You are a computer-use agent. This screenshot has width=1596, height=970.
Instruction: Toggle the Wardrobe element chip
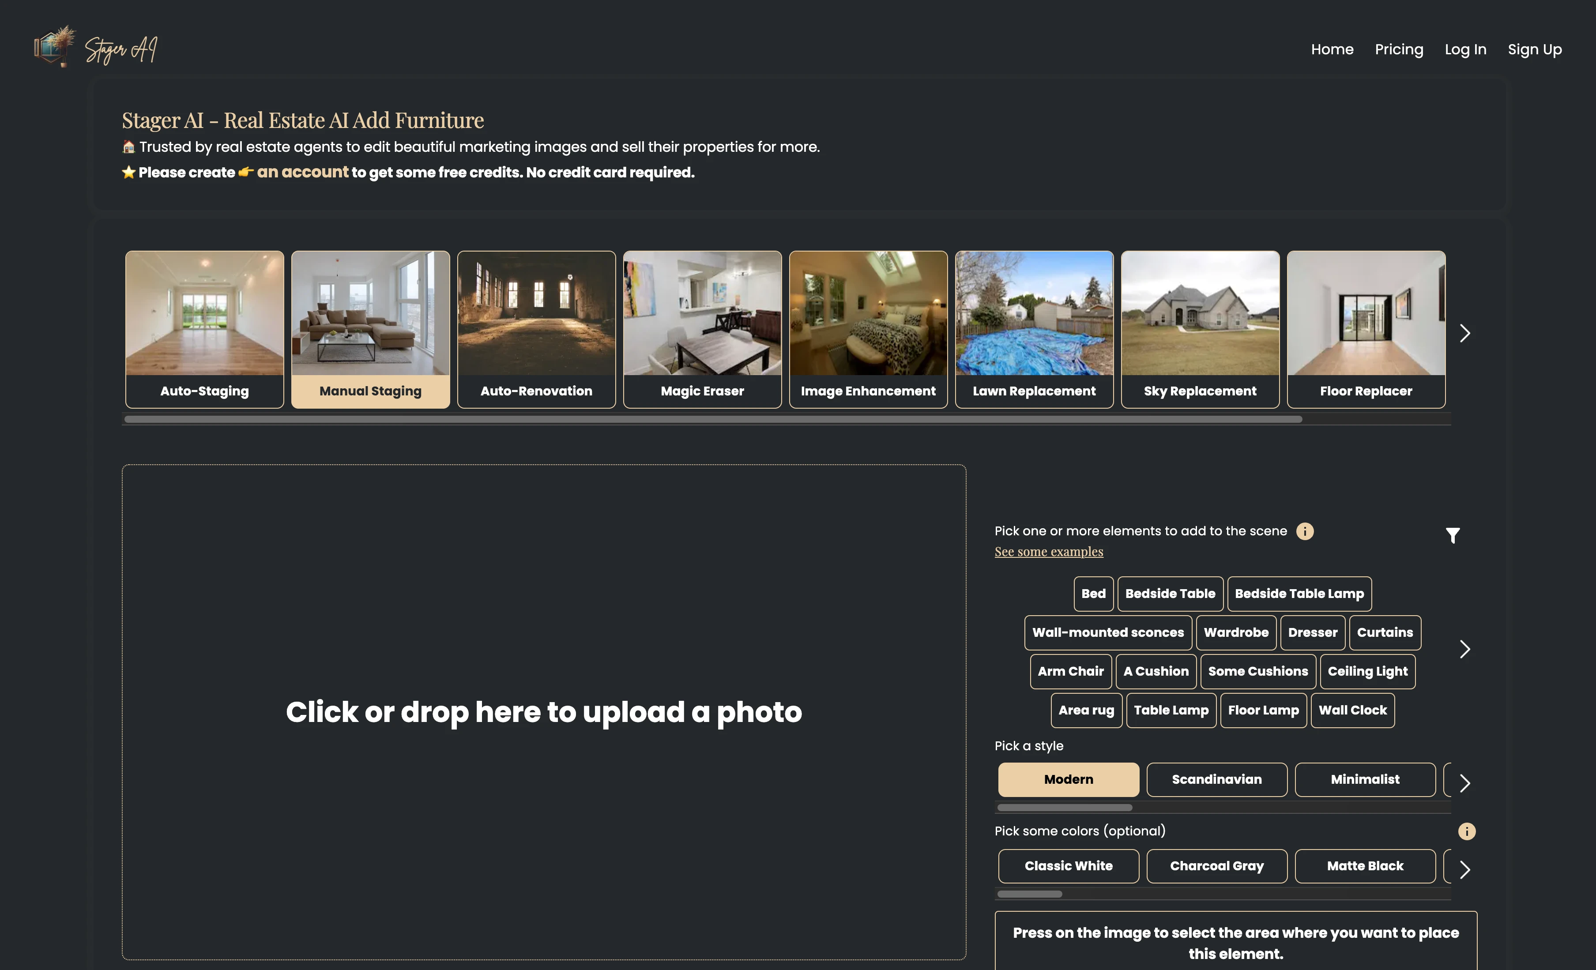pyautogui.click(x=1236, y=633)
